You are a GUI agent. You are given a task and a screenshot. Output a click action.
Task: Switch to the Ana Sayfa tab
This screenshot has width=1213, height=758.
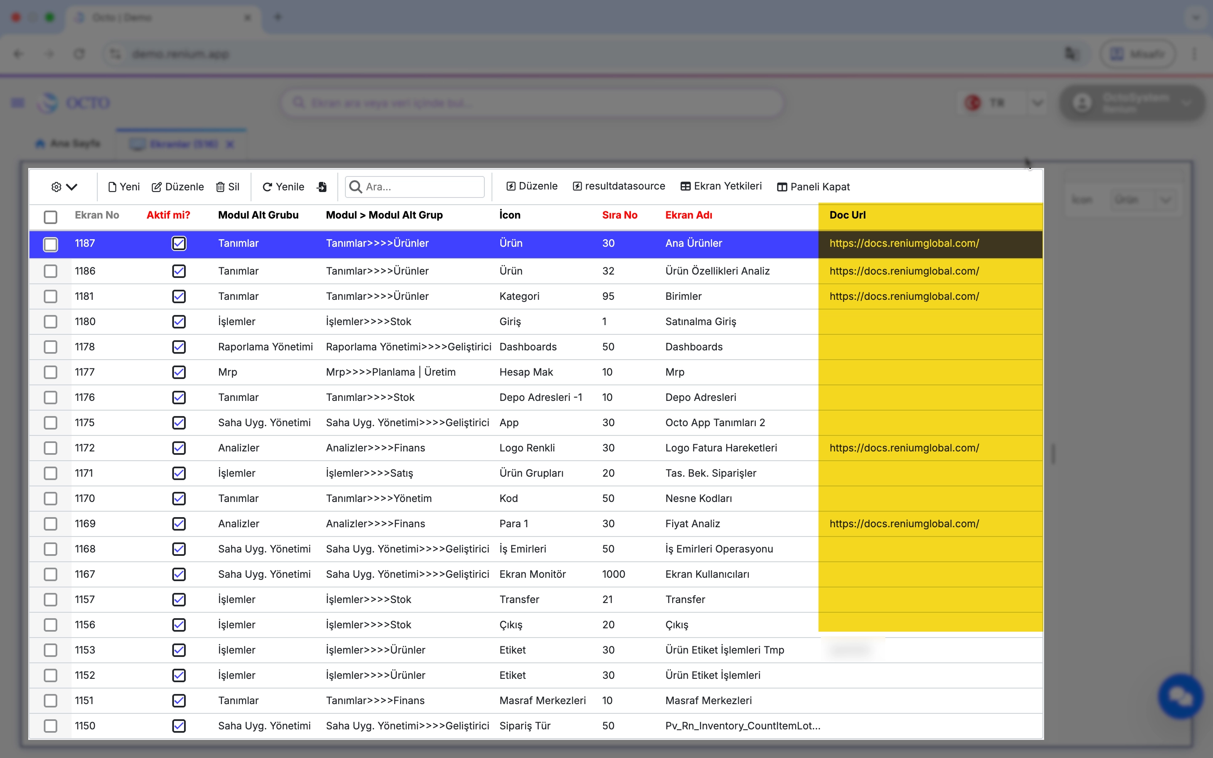(68, 144)
